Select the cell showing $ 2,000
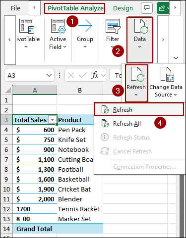 click(x=35, y=199)
